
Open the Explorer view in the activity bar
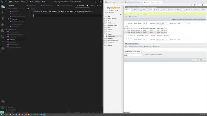click(3, 6)
